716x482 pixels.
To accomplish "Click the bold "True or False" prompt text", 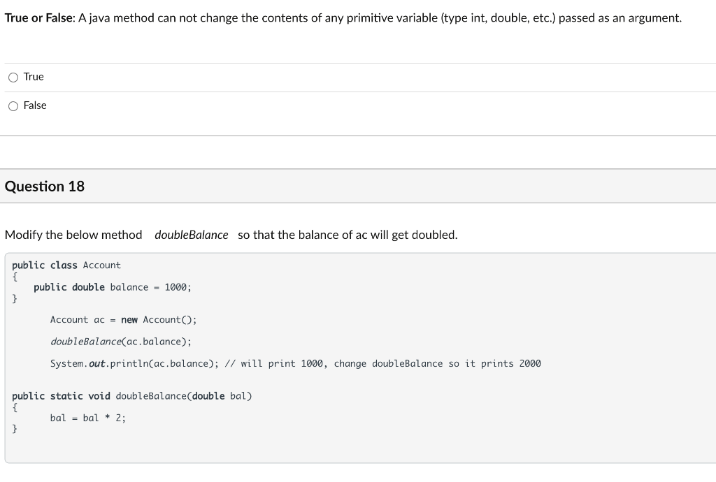I will [x=40, y=17].
